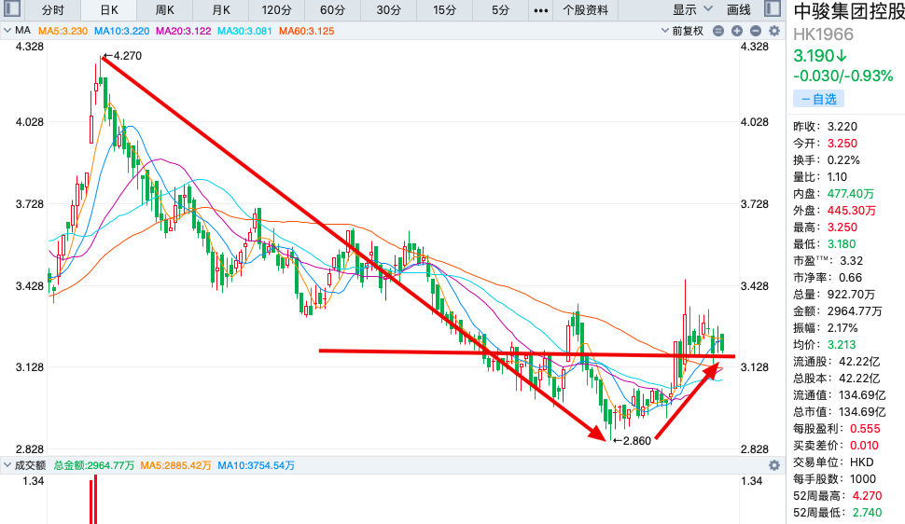This screenshot has height=524, width=905.
Task: Click the 量比 1.10 row
Action: [820, 176]
